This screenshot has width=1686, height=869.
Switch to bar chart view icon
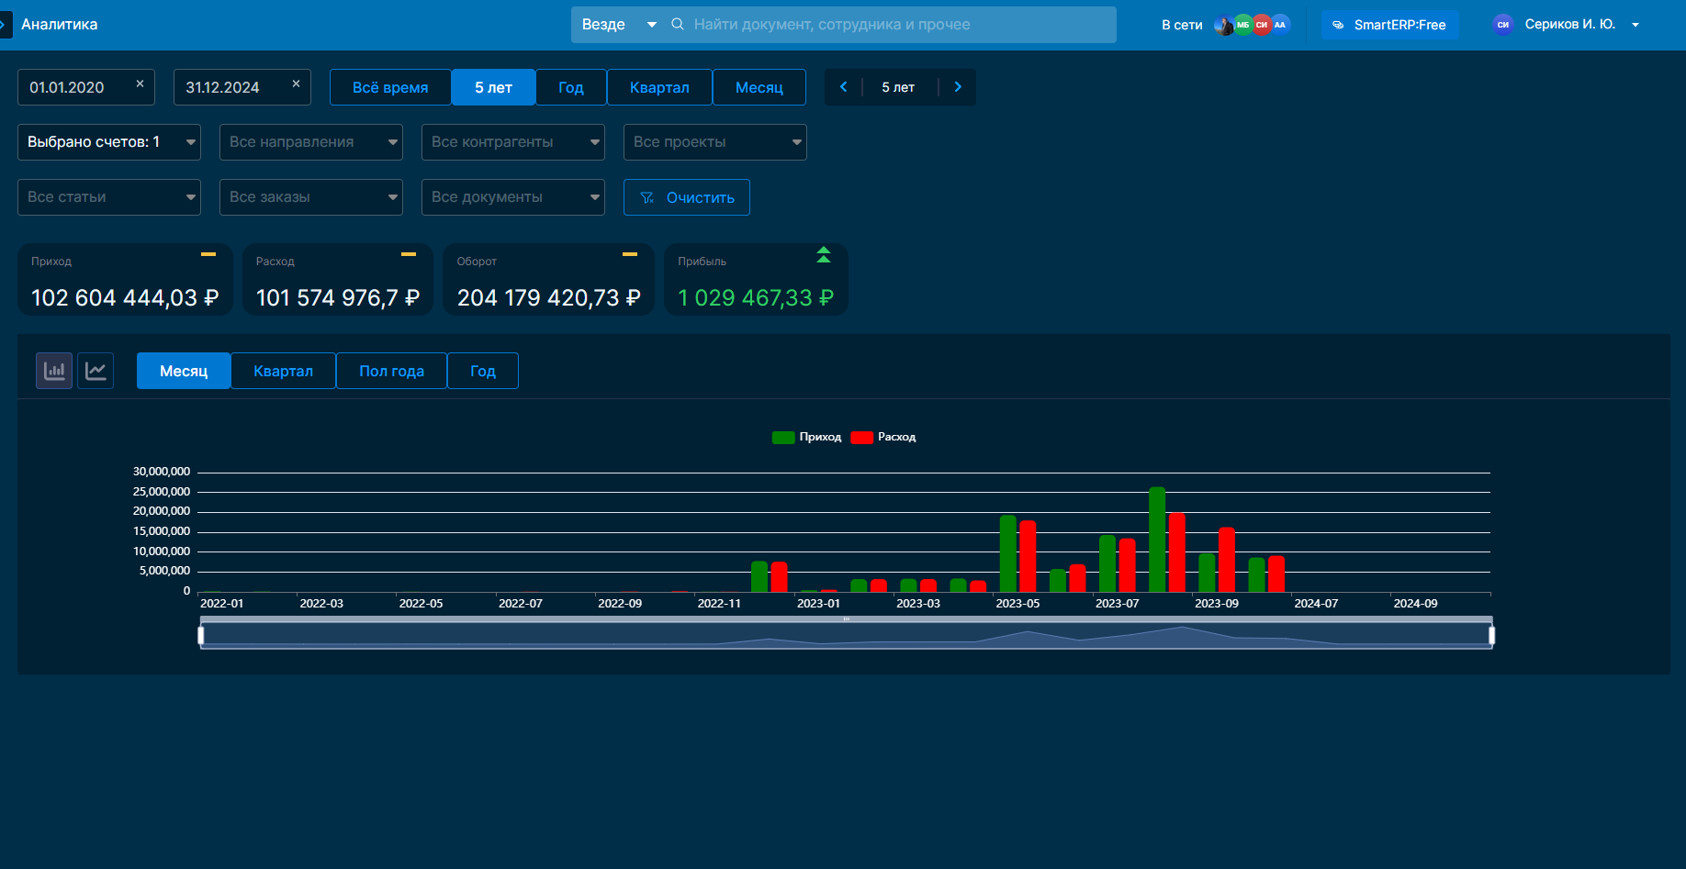pyautogui.click(x=54, y=371)
